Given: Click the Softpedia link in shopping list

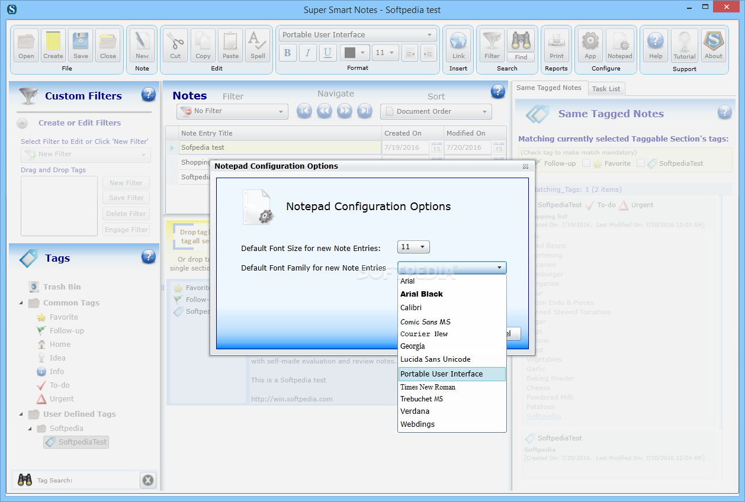Looking at the screenshot, I should pos(544,416).
